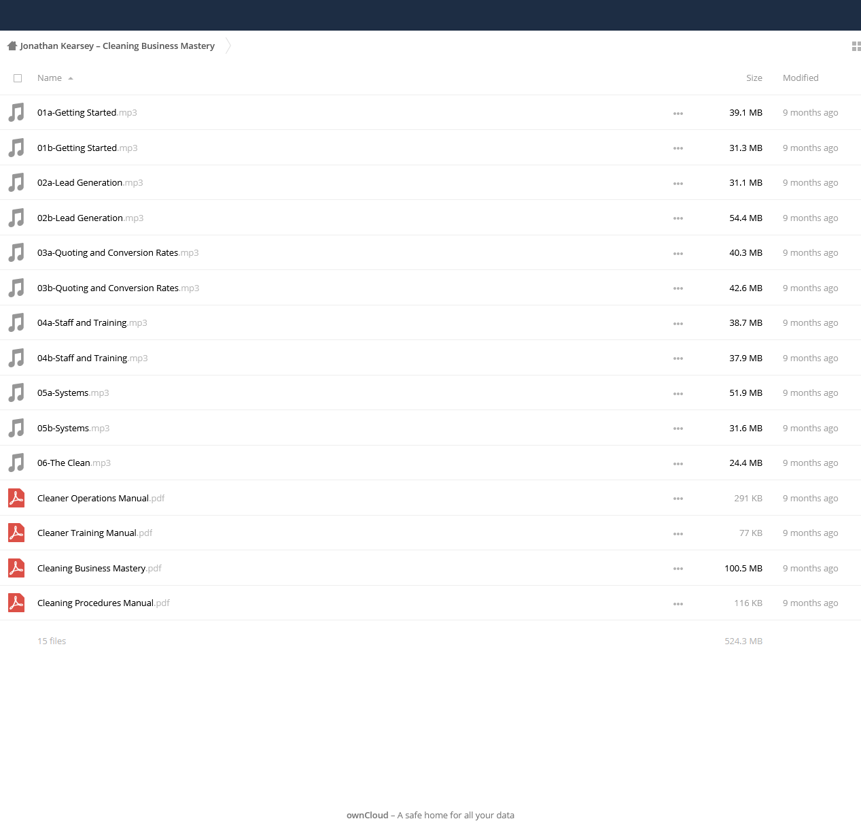Open file 01a-Getting Started.mp3

pos(87,113)
